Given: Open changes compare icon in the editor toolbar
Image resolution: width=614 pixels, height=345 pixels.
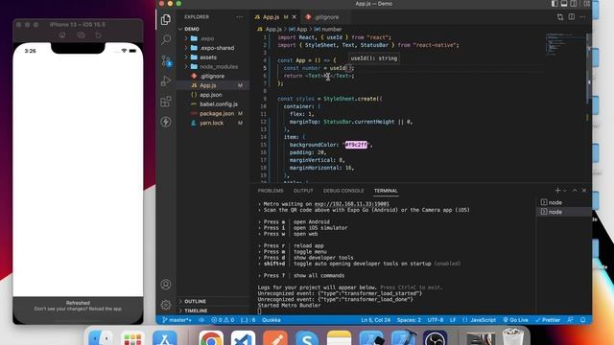Looking at the screenshot, I should 560,17.
